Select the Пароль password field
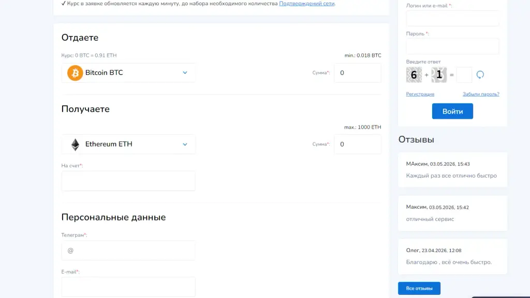Image resolution: width=530 pixels, height=298 pixels. 452,46
